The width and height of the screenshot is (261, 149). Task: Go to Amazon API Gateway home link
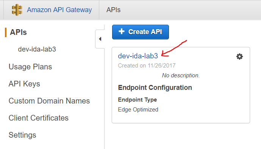pyautogui.click(x=59, y=10)
